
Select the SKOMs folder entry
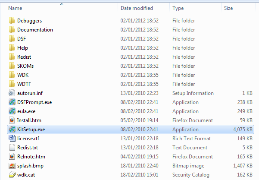[25, 66]
